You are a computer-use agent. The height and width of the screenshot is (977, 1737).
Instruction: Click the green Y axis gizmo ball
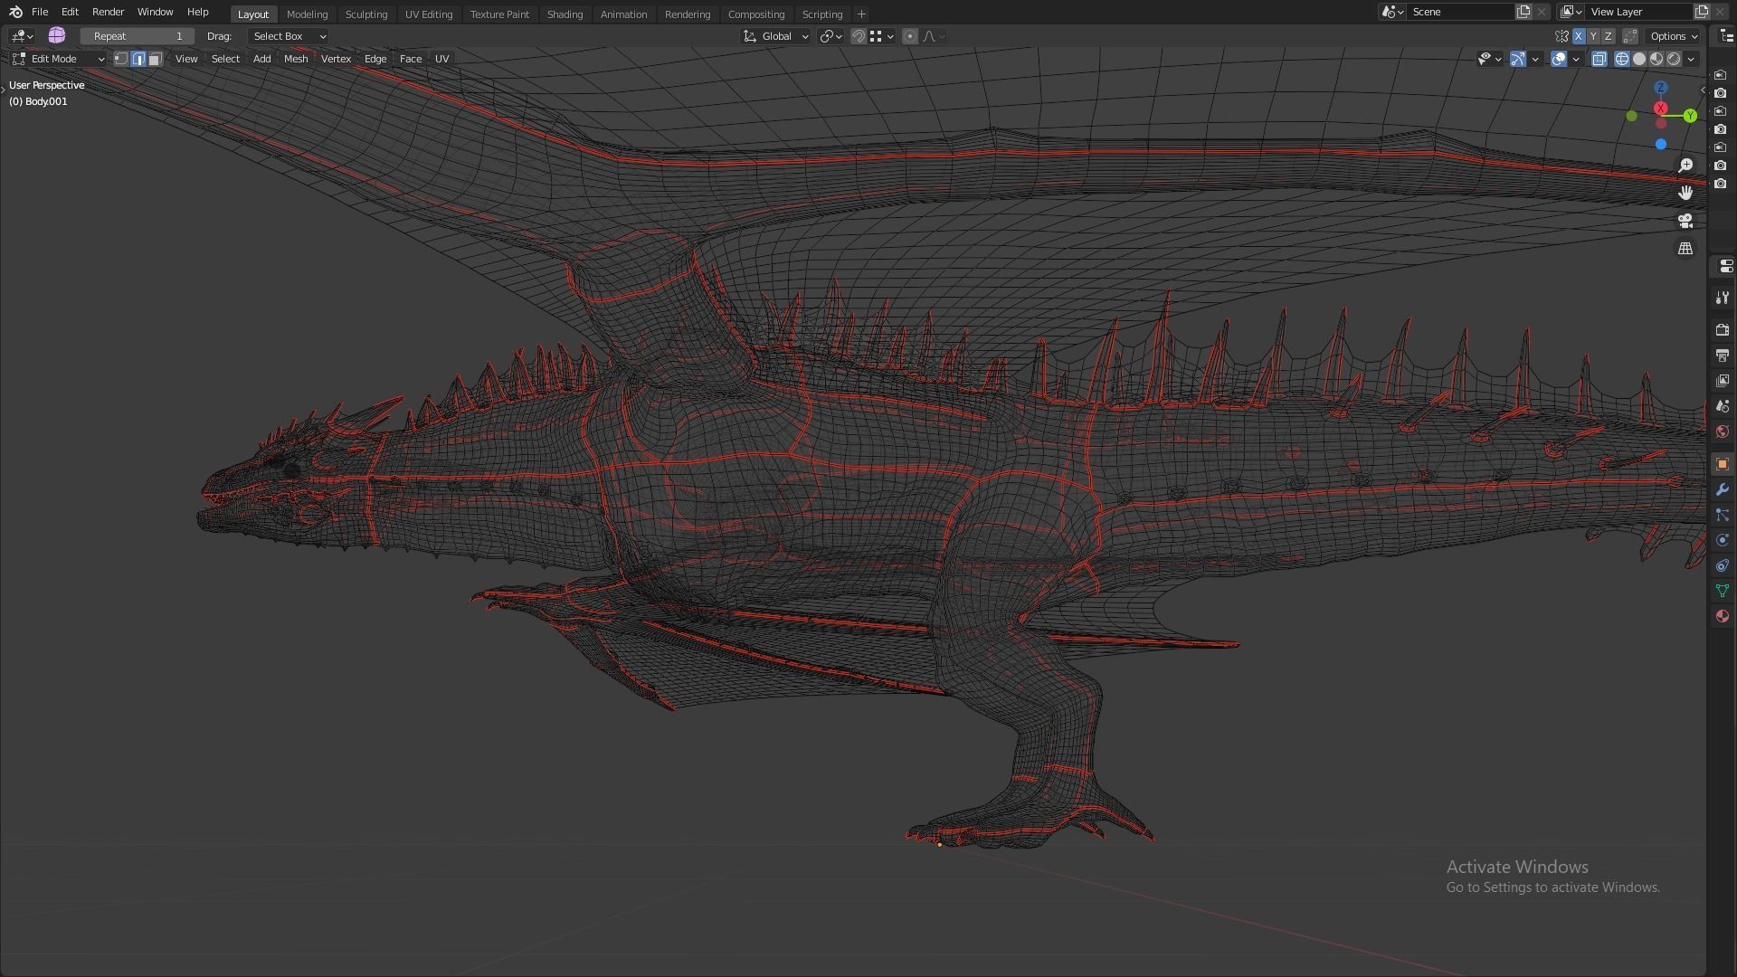[1690, 116]
